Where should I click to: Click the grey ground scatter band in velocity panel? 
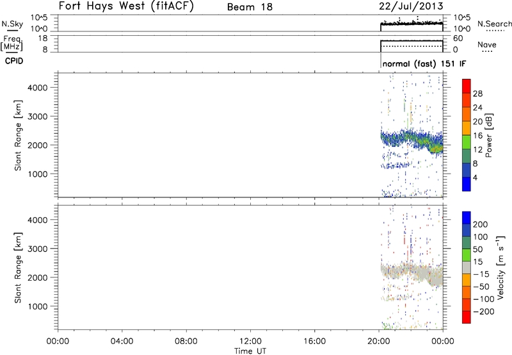pos(412,273)
